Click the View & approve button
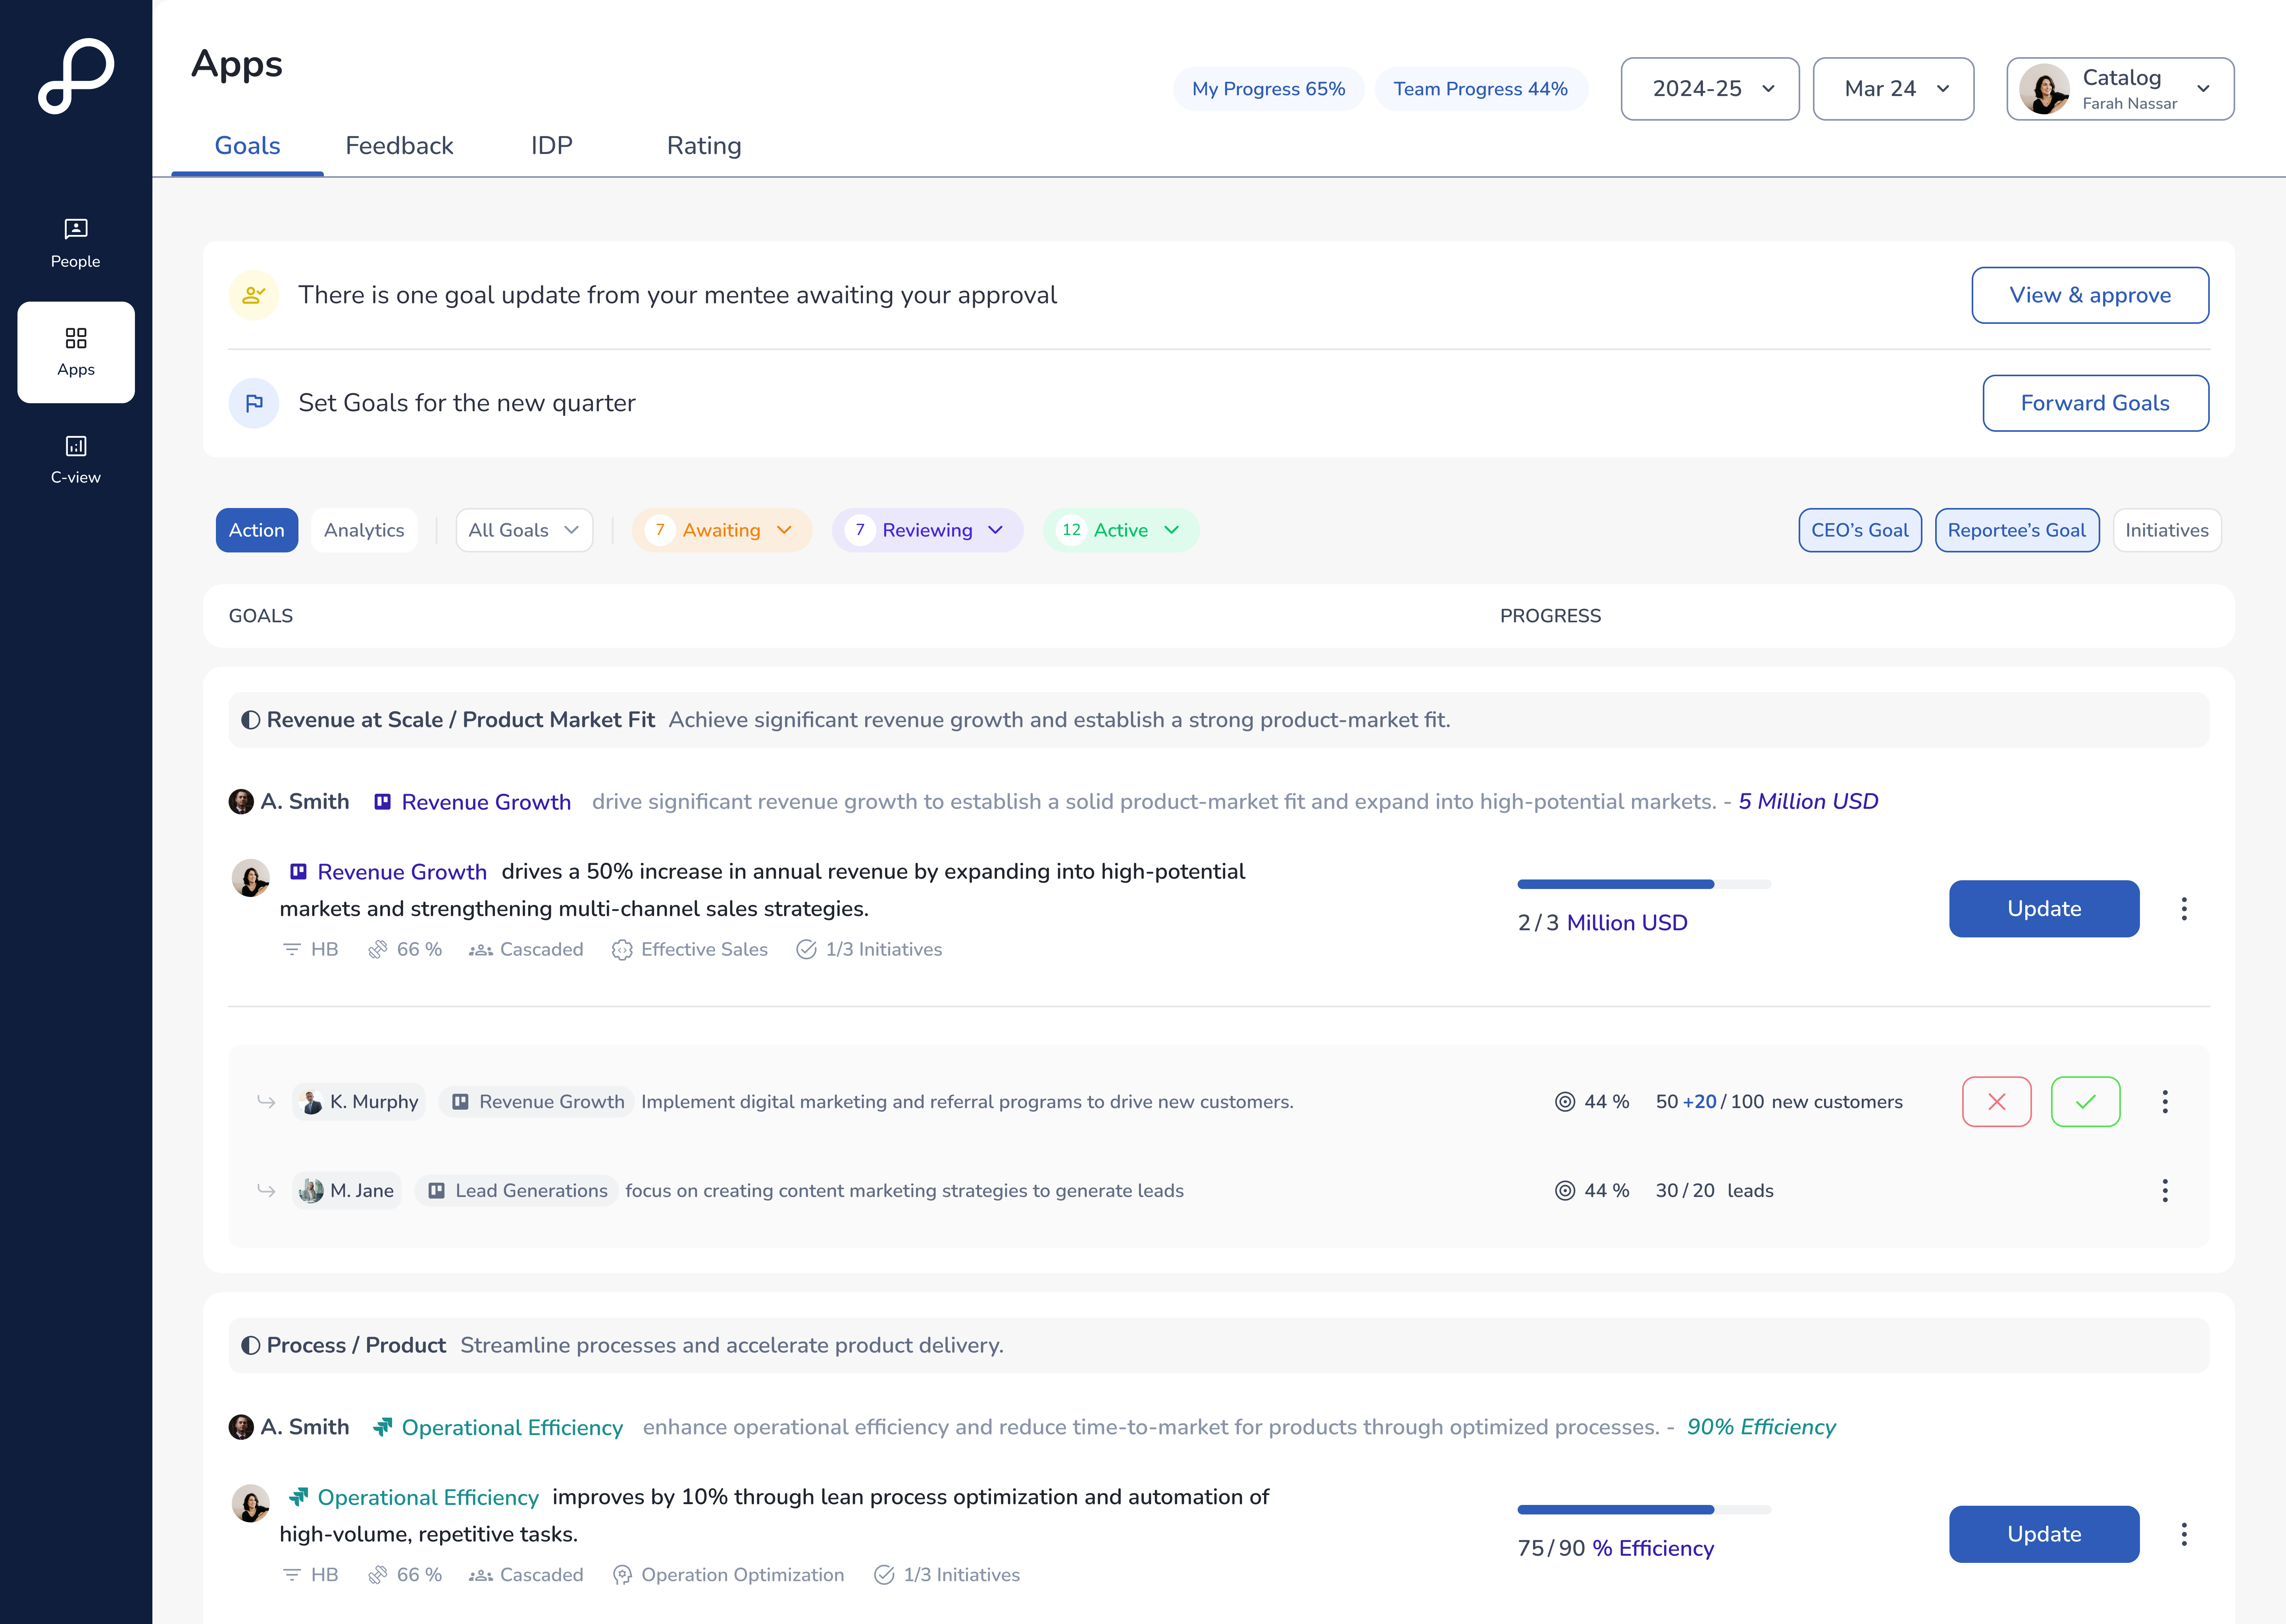2286x1624 pixels. (x=2089, y=295)
